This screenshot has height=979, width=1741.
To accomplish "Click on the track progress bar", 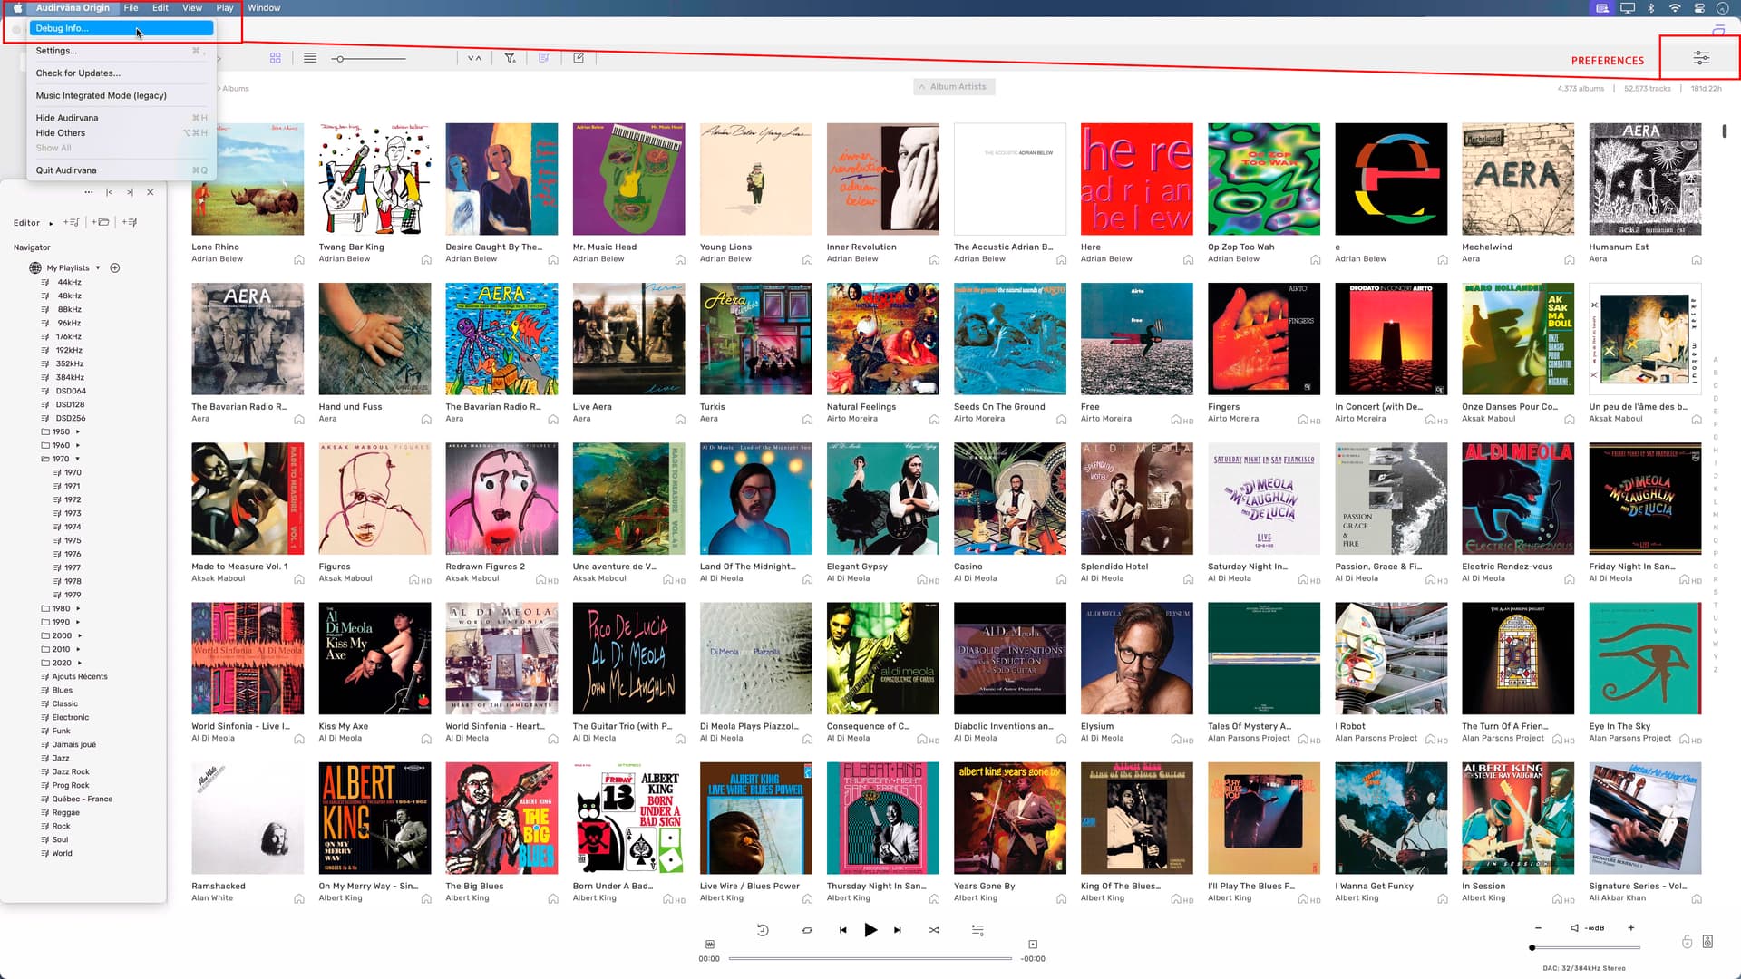I will [x=870, y=958].
